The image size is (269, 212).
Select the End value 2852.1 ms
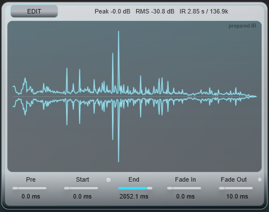[134, 196]
